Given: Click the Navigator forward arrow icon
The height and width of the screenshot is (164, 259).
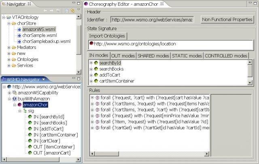Looking at the screenshot, I should click(51, 11).
